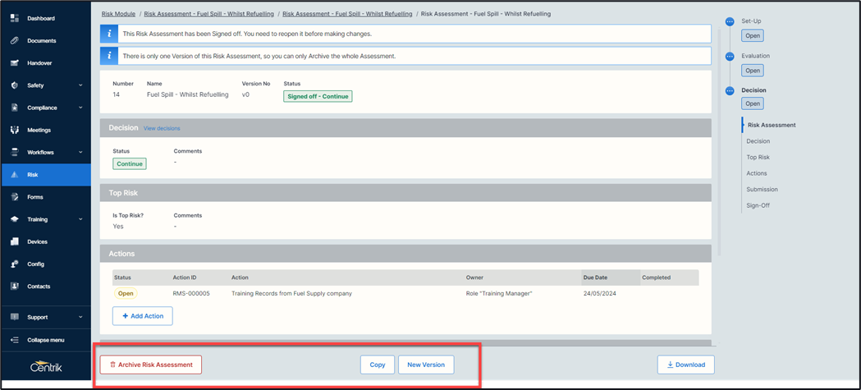Click the Handover sidebar icon
The height and width of the screenshot is (390, 861).
[x=14, y=63]
